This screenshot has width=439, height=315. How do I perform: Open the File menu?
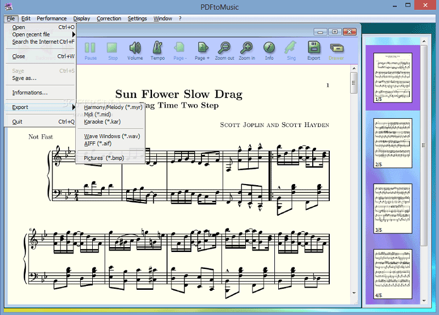coord(11,19)
